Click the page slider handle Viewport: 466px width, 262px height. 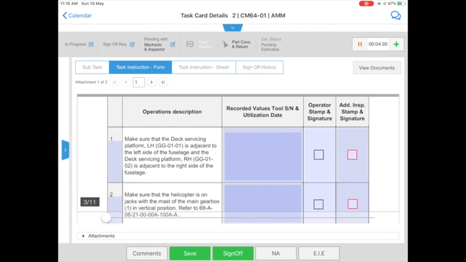(x=106, y=218)
